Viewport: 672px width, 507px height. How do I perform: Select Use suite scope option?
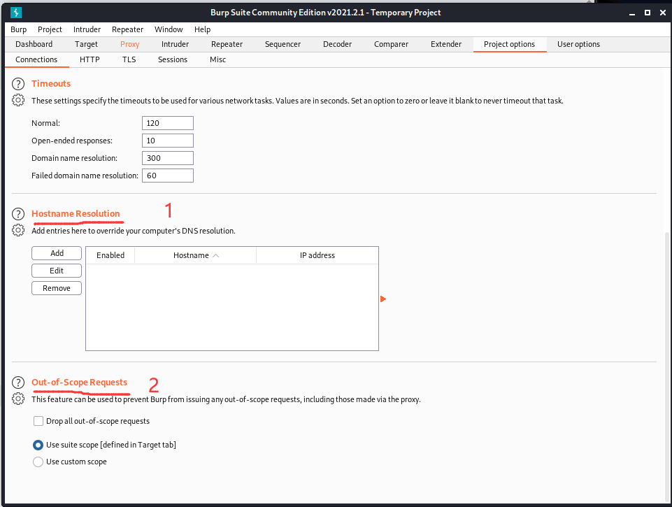click(x=38, y=445)
